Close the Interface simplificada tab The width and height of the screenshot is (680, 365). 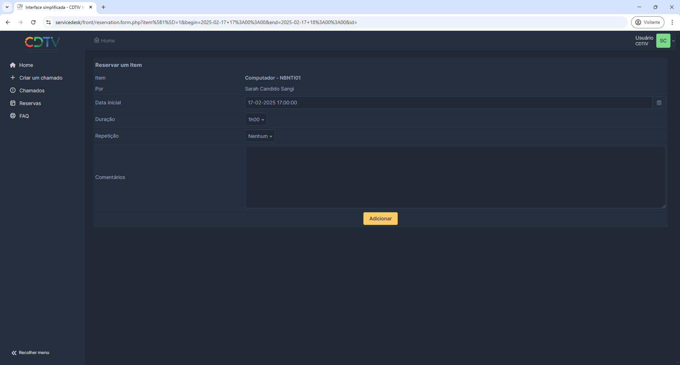(91, 7)
